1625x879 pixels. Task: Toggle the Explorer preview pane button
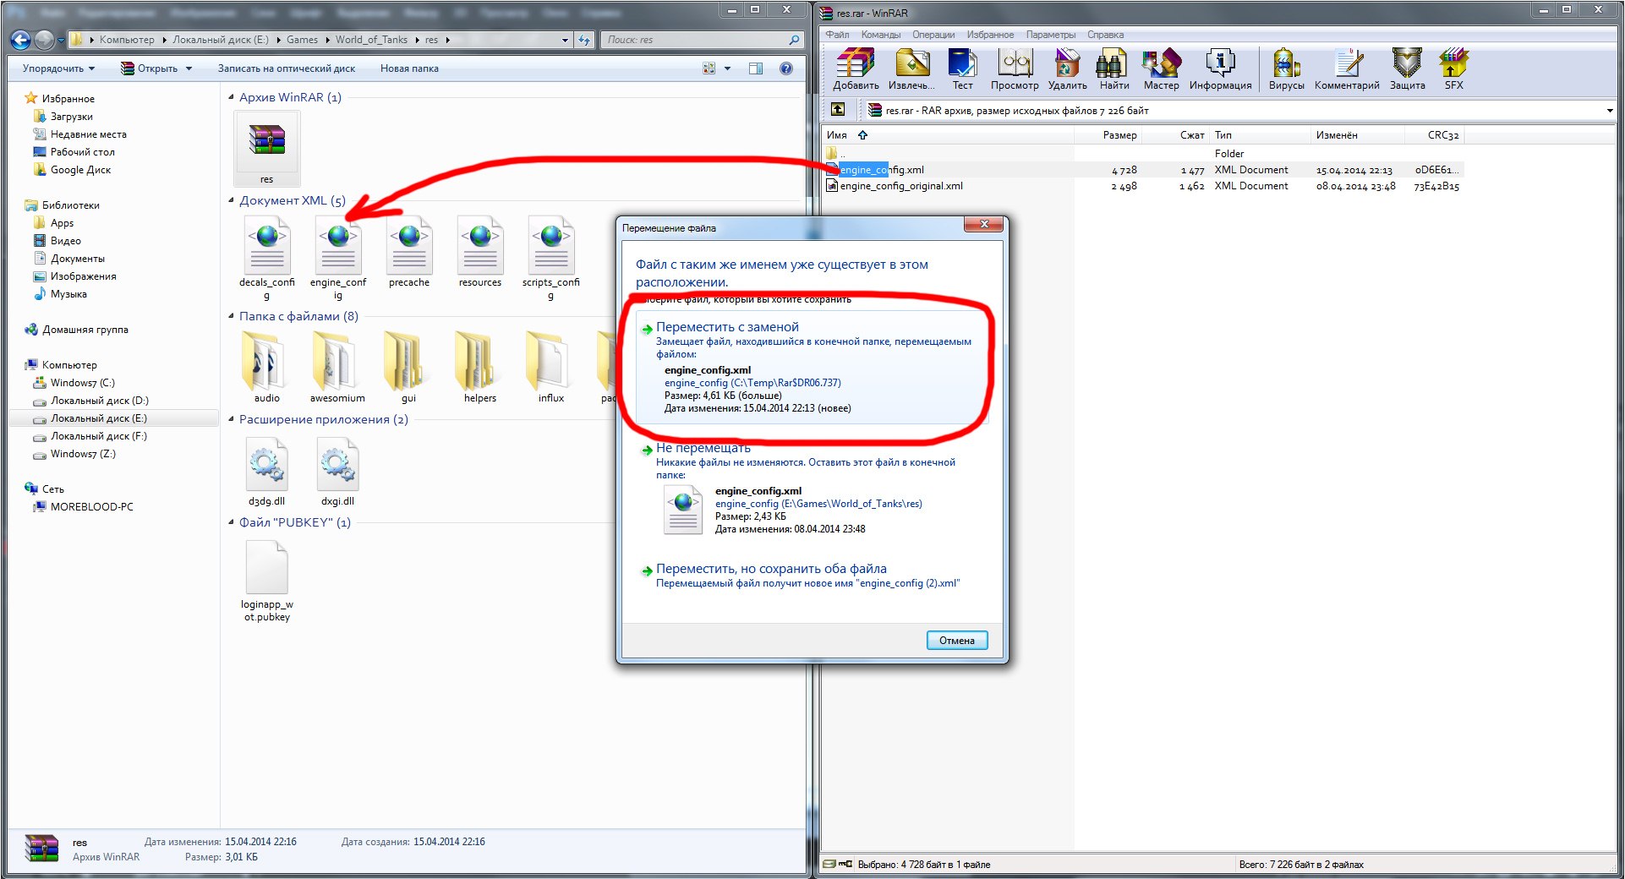click(756, 68)
